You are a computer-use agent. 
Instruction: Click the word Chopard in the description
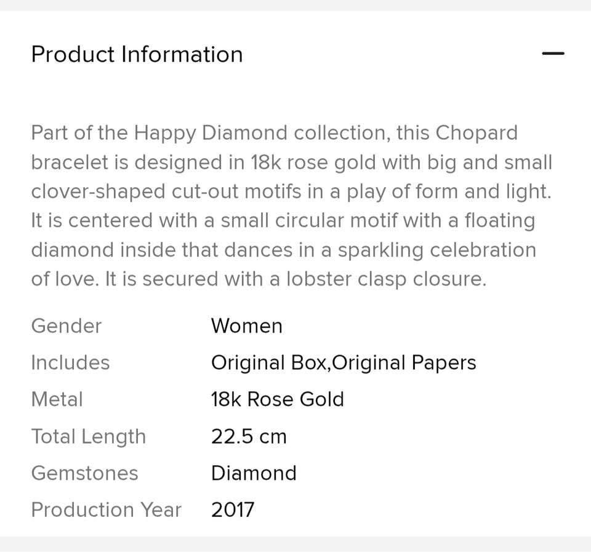[x=476, y=133]
